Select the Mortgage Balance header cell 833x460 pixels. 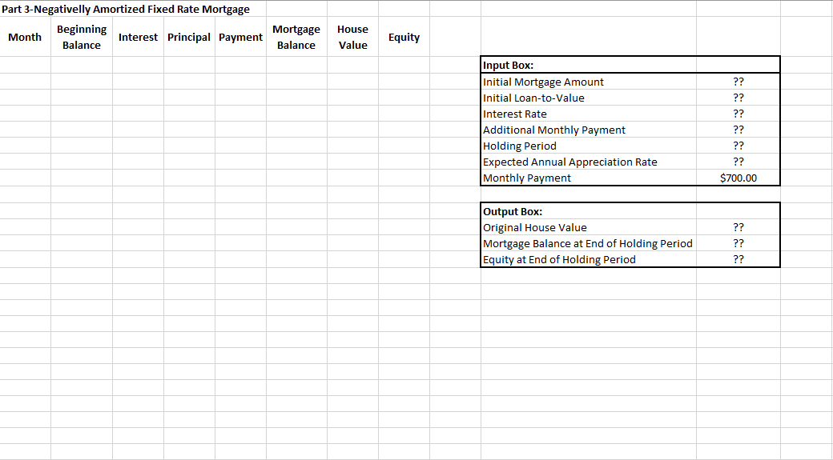296,37
